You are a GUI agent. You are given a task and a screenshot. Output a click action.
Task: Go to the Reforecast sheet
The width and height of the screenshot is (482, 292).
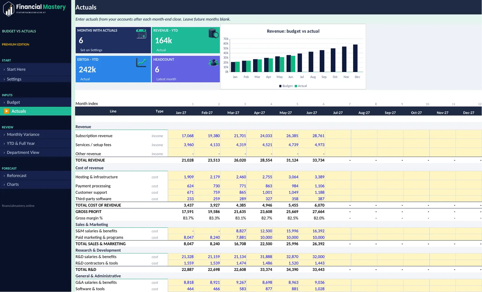[36, 175]
